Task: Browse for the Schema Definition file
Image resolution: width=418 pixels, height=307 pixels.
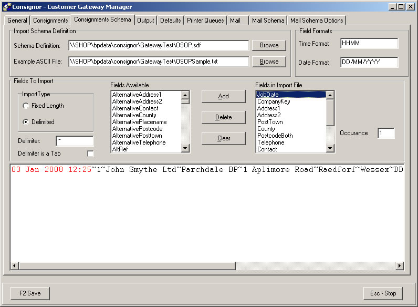Action: pyautogui.click(x=269, y=45)
